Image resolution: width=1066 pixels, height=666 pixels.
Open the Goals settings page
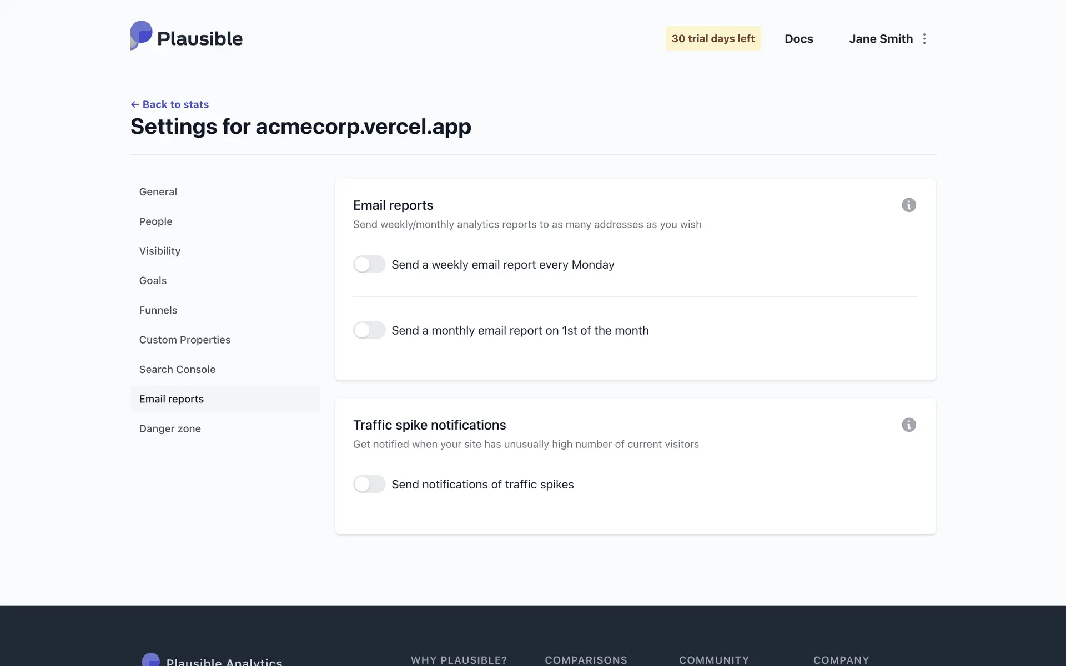[x=153, y=281]
